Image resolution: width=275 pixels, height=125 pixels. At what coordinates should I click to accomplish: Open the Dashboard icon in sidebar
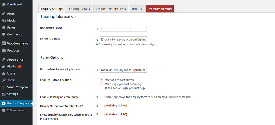[x=4, y=5]
